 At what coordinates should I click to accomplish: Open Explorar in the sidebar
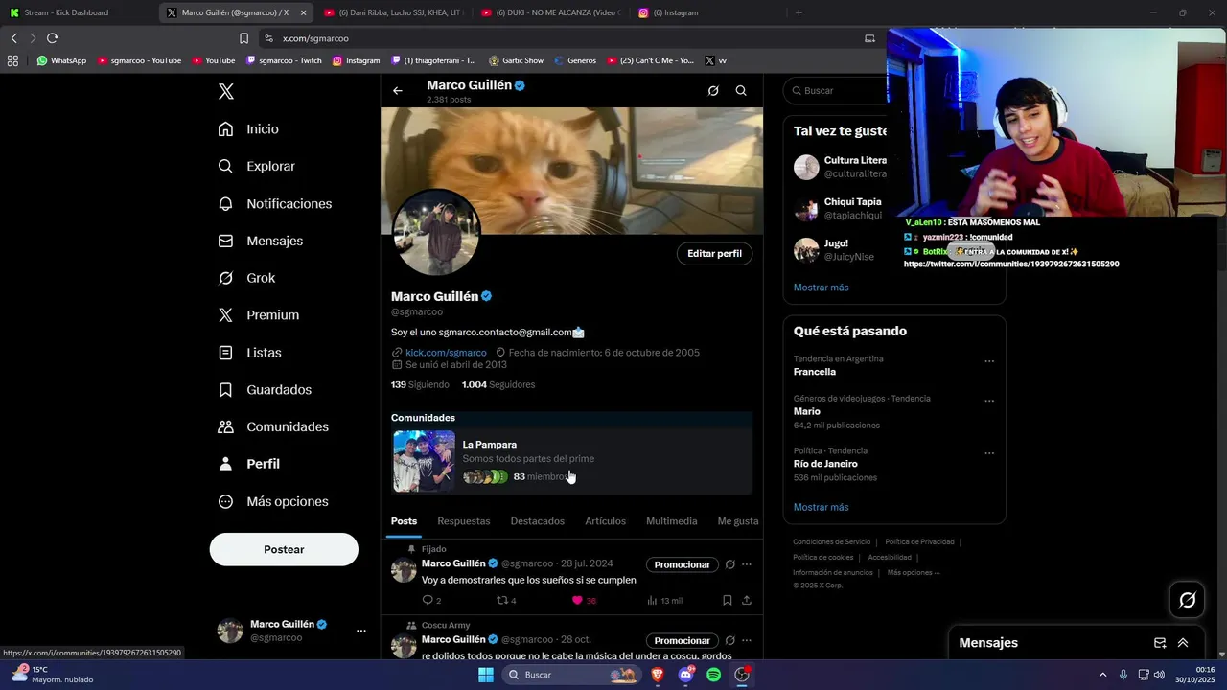tap(256, 166)
